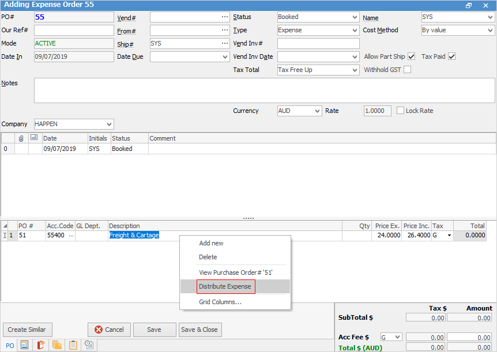Open the Tax Total dropdown

355,70
